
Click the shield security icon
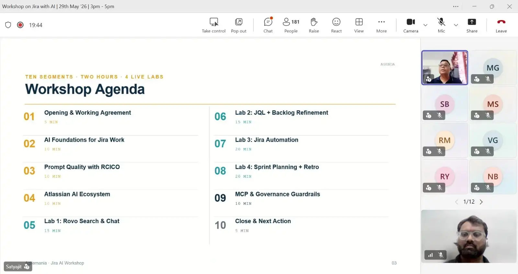click(x=8, y=25)
